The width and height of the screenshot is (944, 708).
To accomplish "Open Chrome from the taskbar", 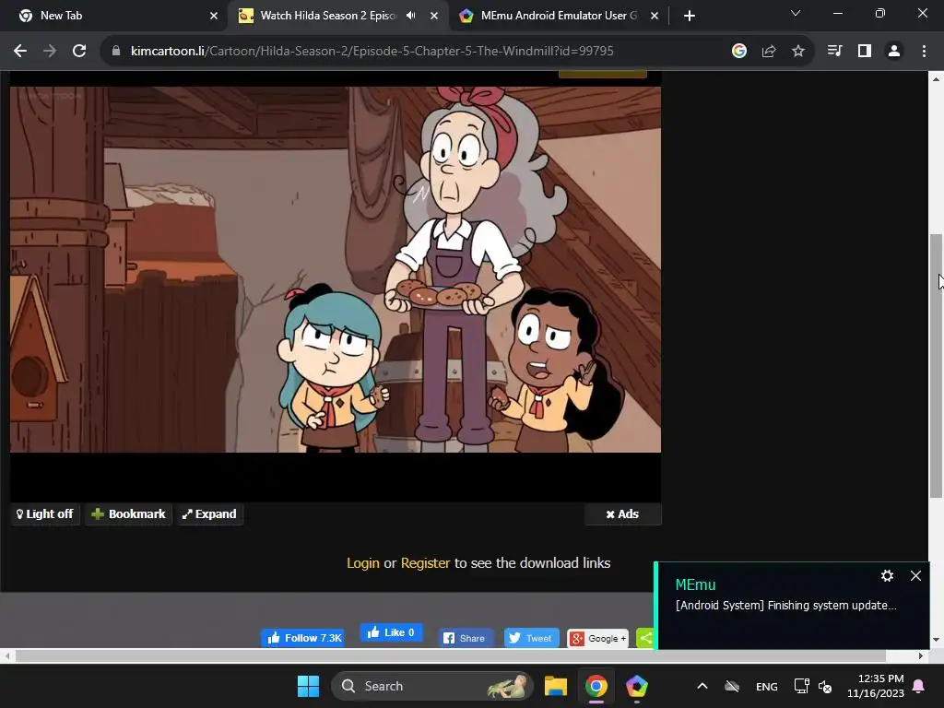I will 596,686.
